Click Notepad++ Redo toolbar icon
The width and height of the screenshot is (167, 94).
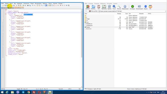tap(25, 5)
